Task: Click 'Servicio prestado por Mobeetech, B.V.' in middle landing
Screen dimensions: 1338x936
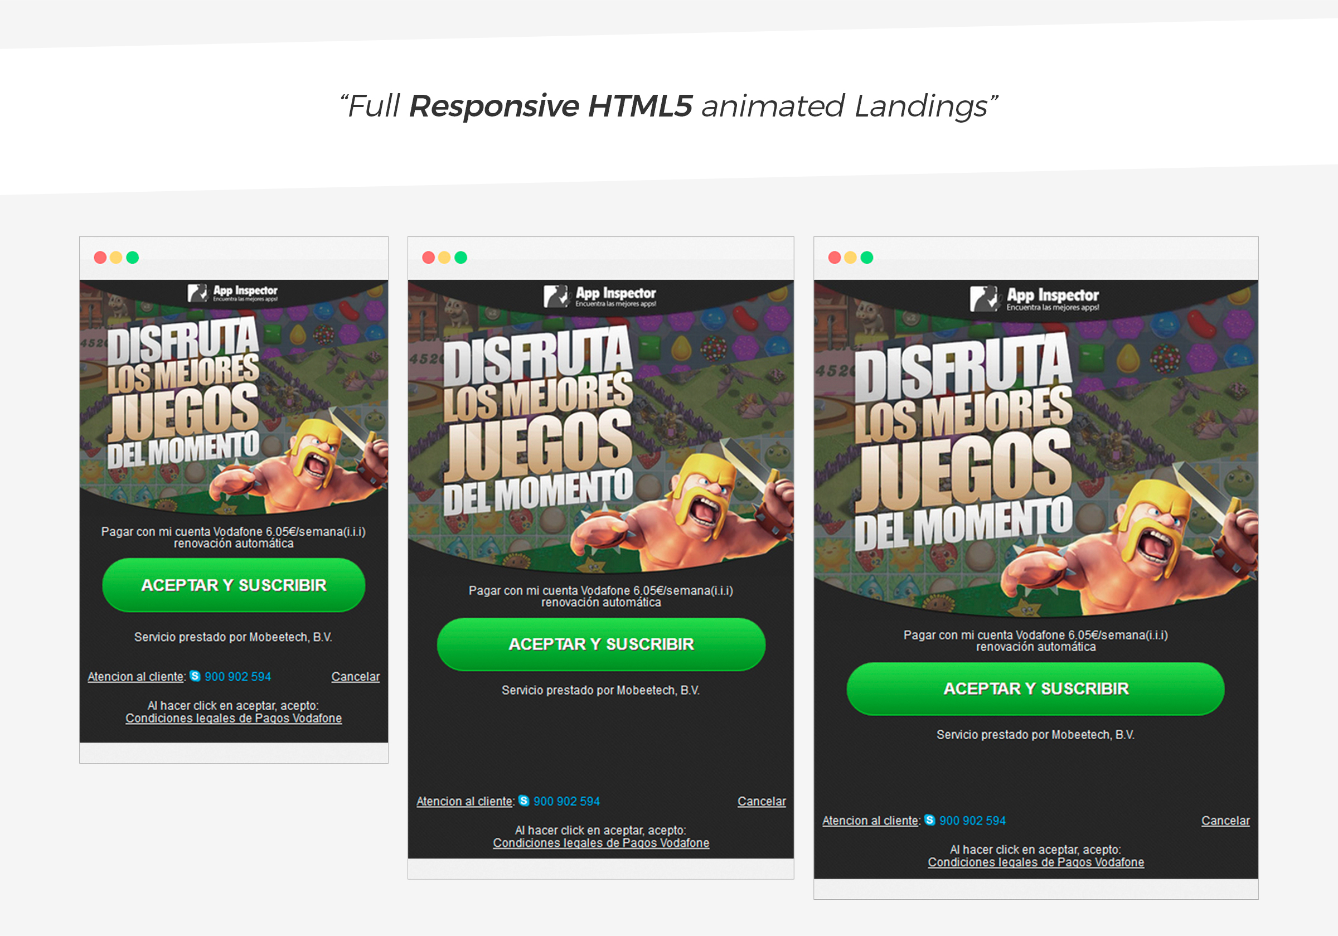Action: [601, 690]
